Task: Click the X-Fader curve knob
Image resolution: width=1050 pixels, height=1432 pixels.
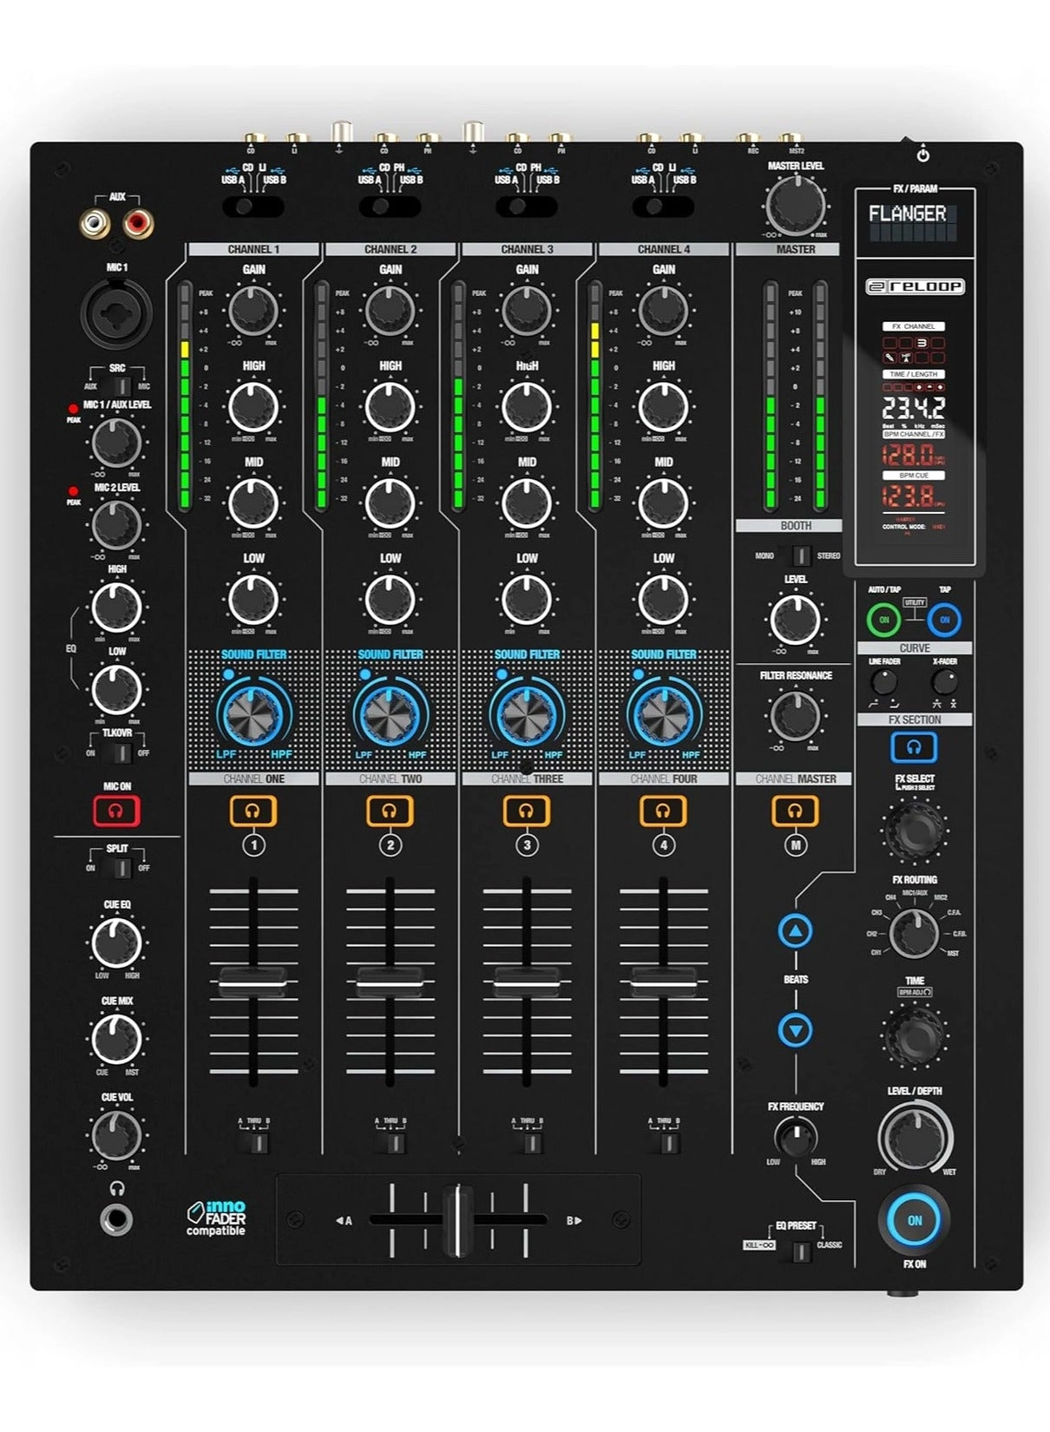Action: coord(944,681)
